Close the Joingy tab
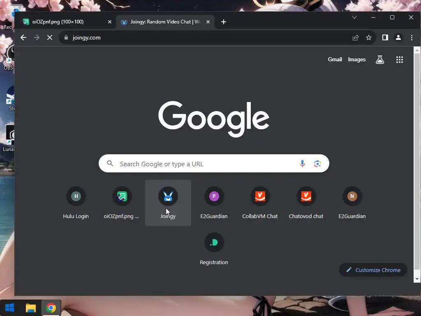The height and width of the screenshot is (316, 421). [x=208, y=22]
